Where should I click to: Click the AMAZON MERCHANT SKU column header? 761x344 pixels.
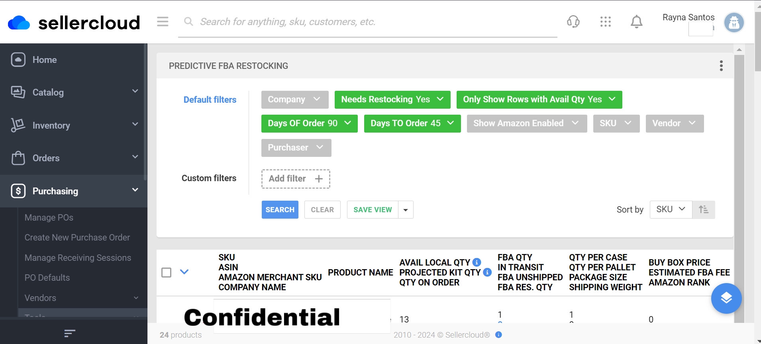click(x=270, y=277)
